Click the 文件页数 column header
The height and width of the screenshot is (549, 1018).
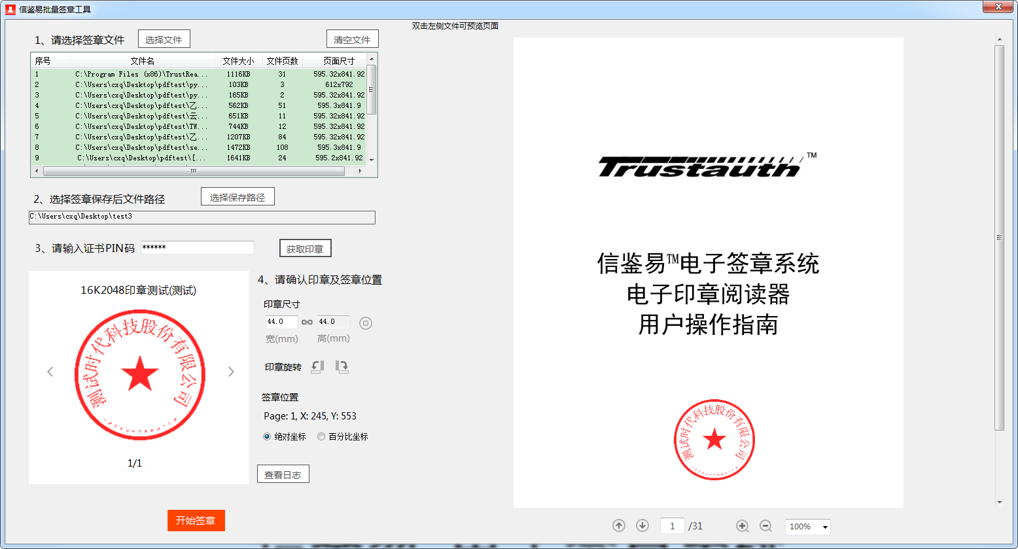(282, 61)
